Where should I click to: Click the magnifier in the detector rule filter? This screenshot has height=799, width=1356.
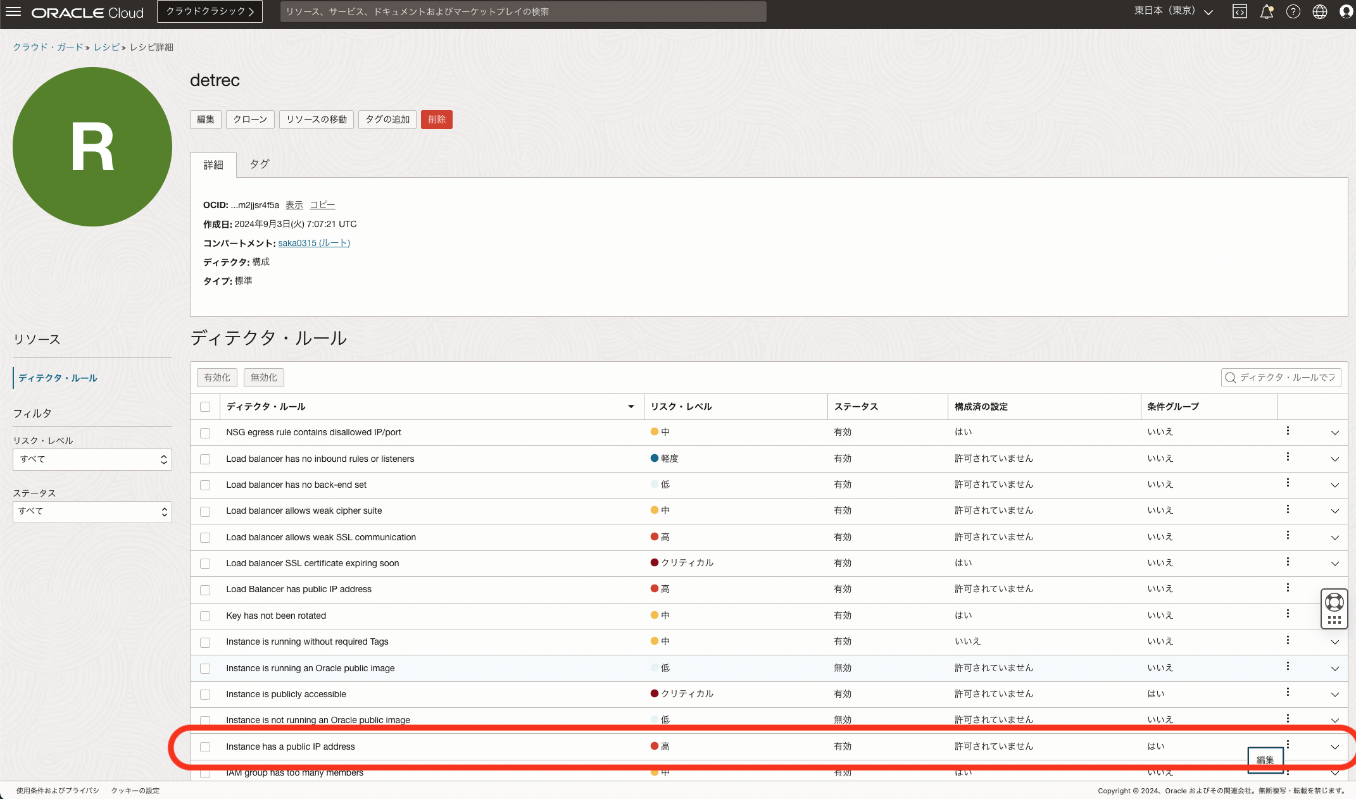pos(1230,377)
